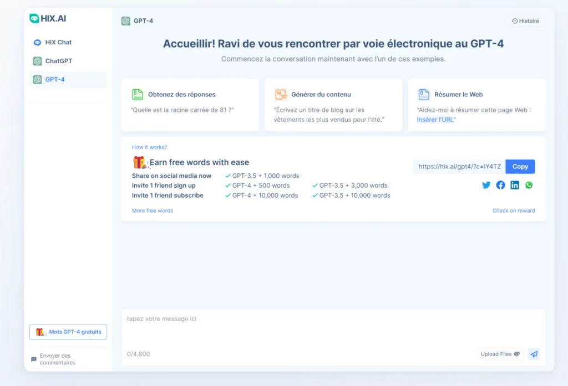The image size is (568, 386).
Task: Click the gift icon next to Earn free words
Action: pyautogui.click(x=139, y=162)
